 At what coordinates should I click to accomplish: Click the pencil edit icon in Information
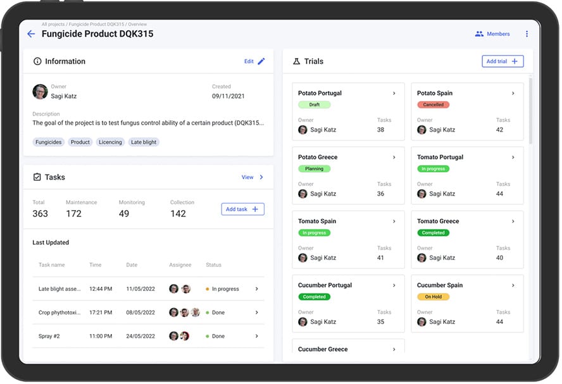261,61
